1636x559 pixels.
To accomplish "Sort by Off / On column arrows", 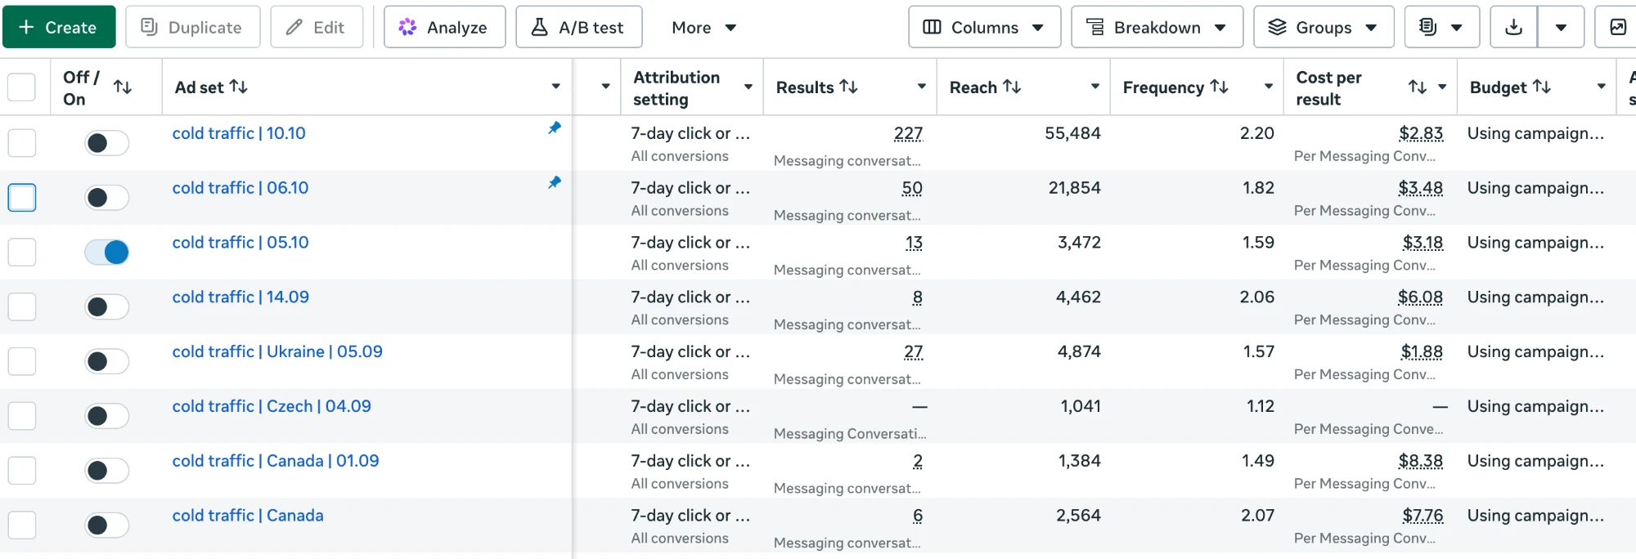I will pos(123,87).
